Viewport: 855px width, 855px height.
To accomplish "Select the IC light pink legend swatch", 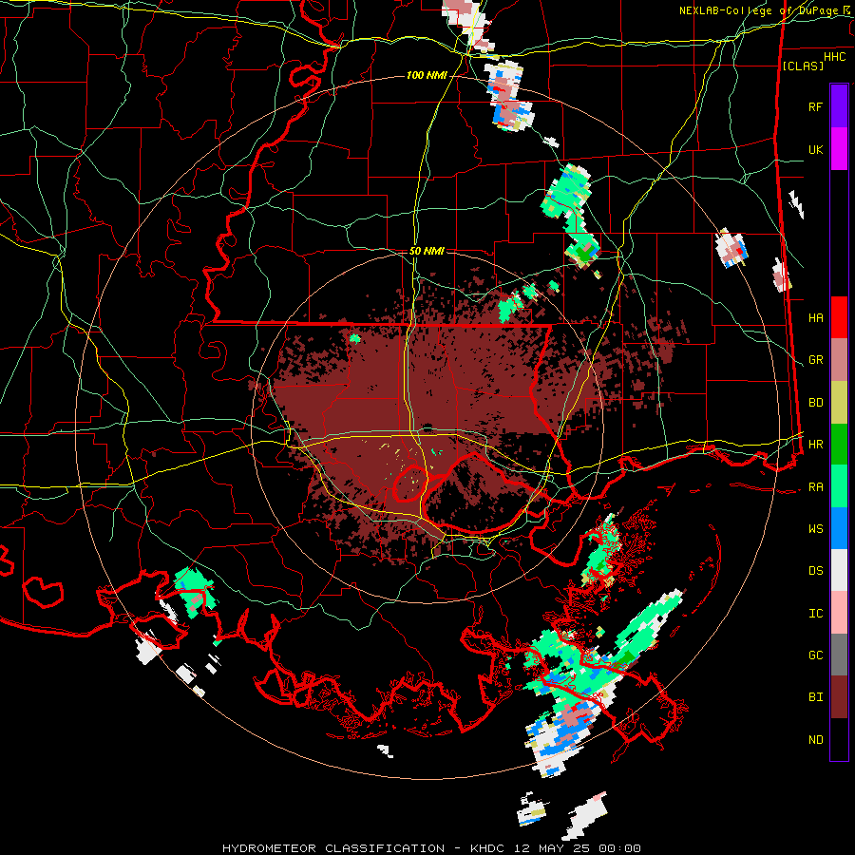I will pyautogui.click(x=839, y=613).
